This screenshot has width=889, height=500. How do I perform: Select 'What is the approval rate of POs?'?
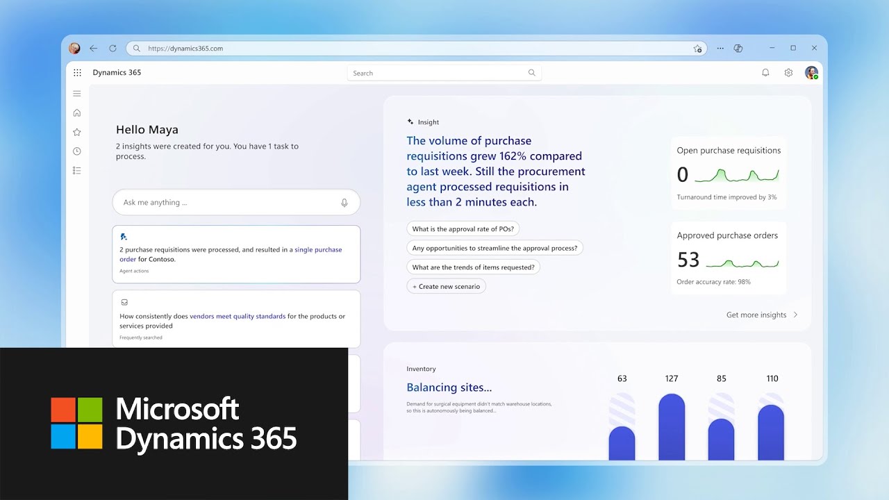click(463, 228)
